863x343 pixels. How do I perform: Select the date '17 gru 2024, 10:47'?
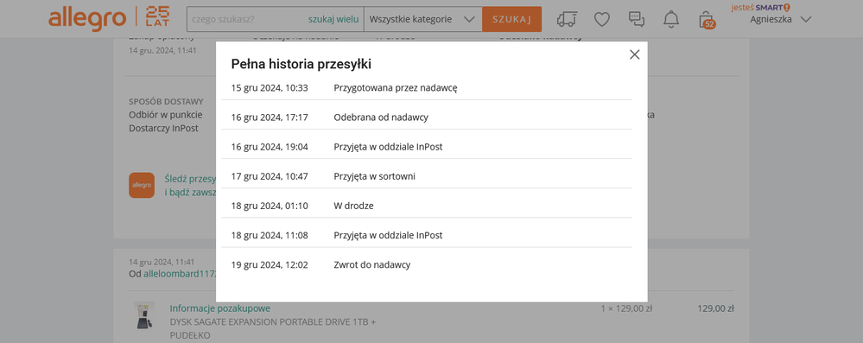tap(270, 176)
